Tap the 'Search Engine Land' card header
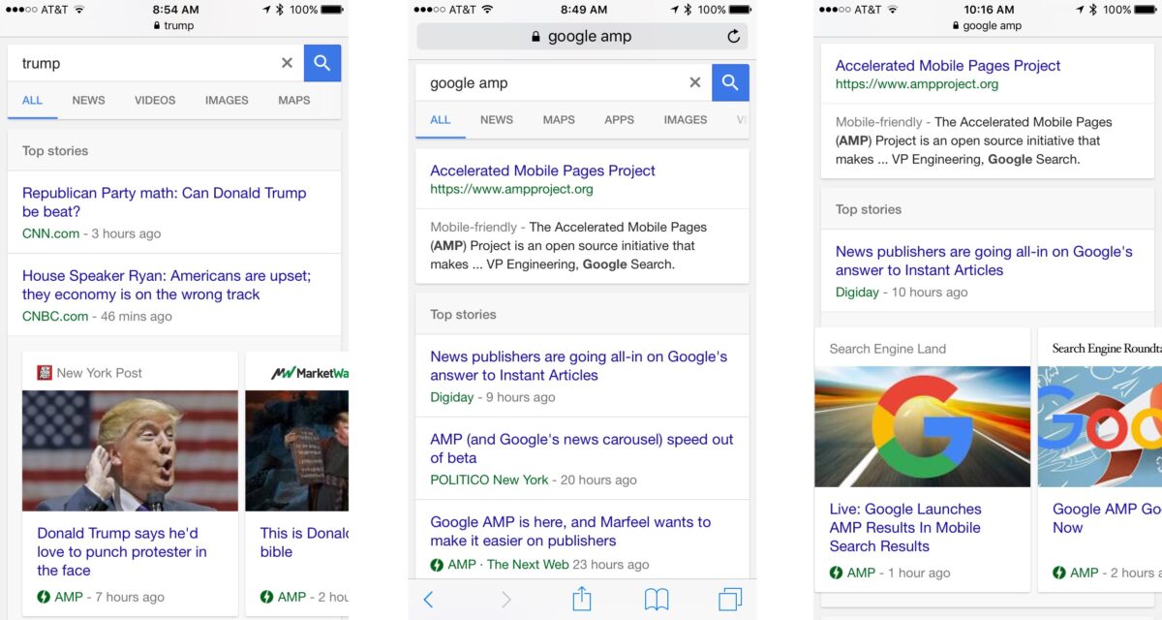Viewport: 1162px width, 620px height. [888, 349]
